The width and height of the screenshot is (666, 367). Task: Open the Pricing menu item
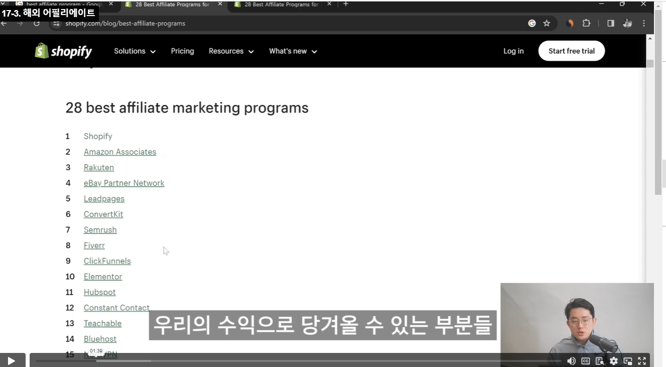click(x=182, y=51)
